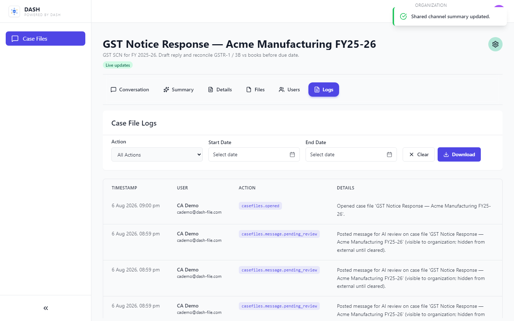514x321 pixels.
Task: Open the Details tab
Action: coord(220,90)
